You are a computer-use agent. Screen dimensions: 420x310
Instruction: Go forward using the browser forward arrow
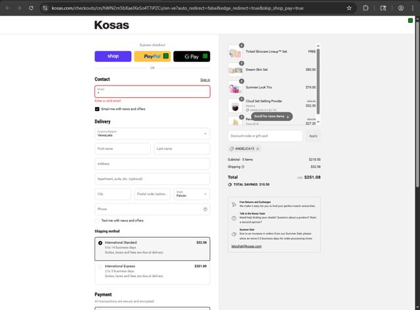[19, 8]
